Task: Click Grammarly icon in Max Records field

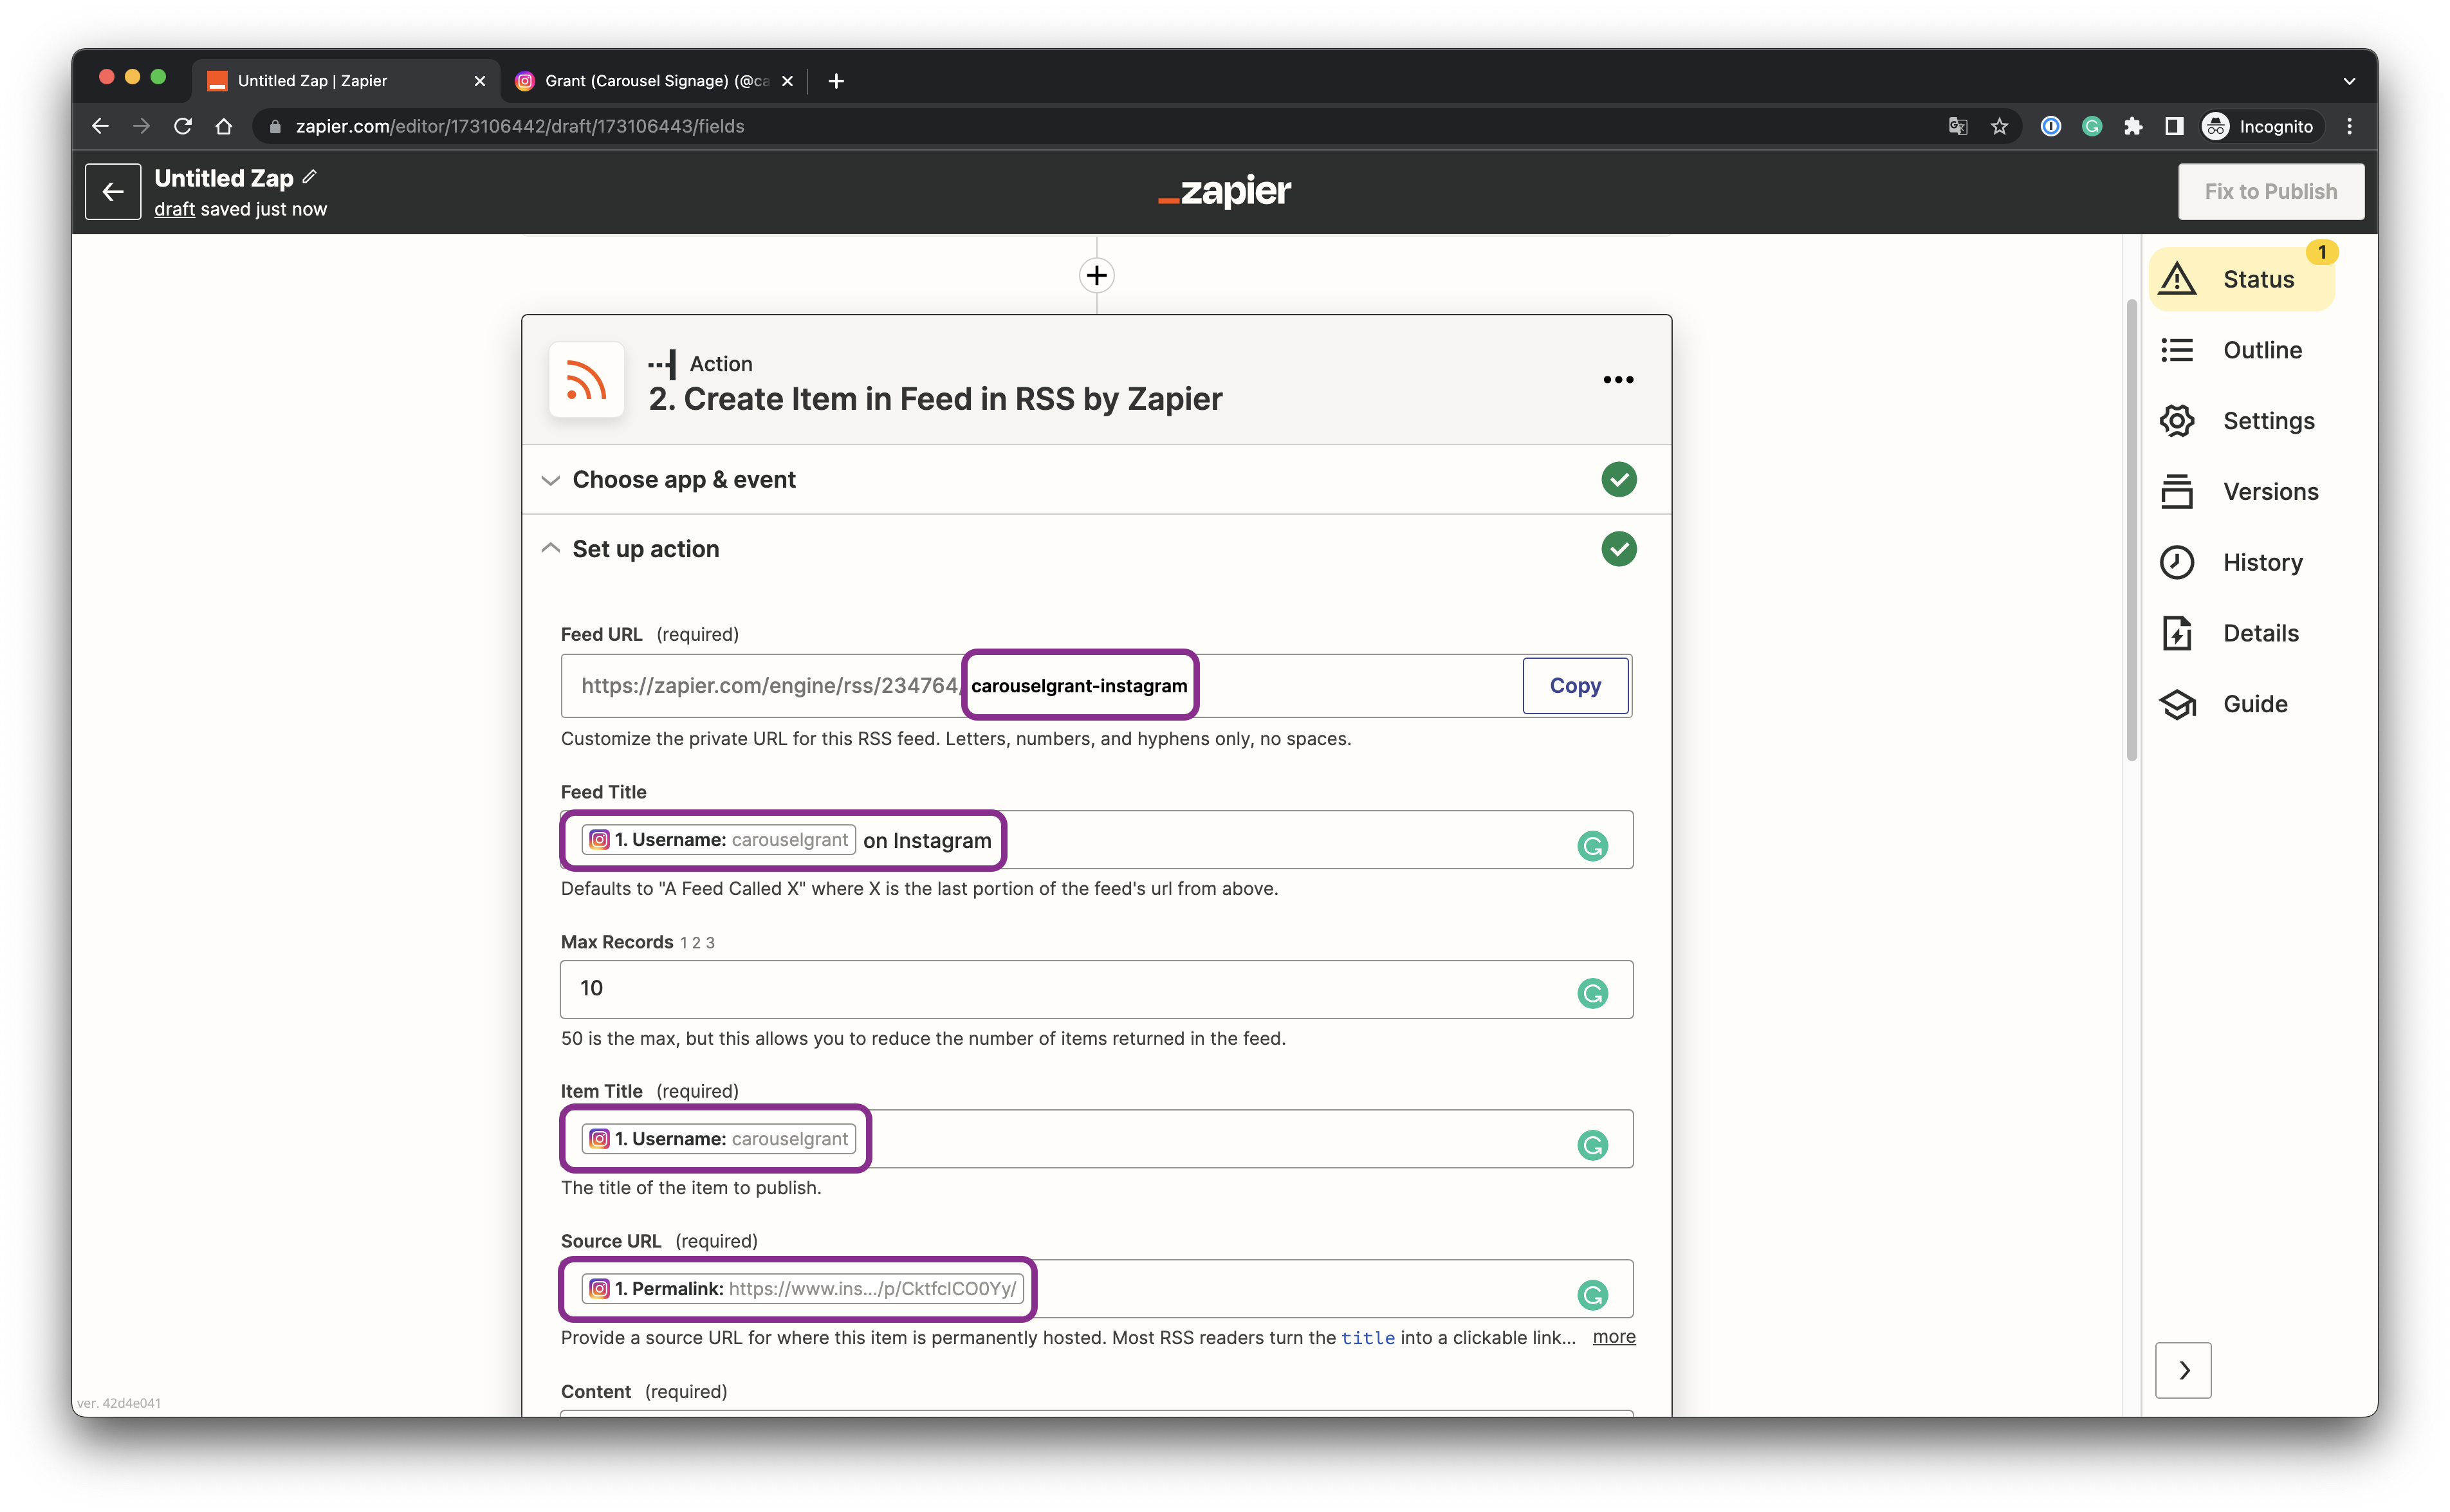Action: tap(1592, 993)
